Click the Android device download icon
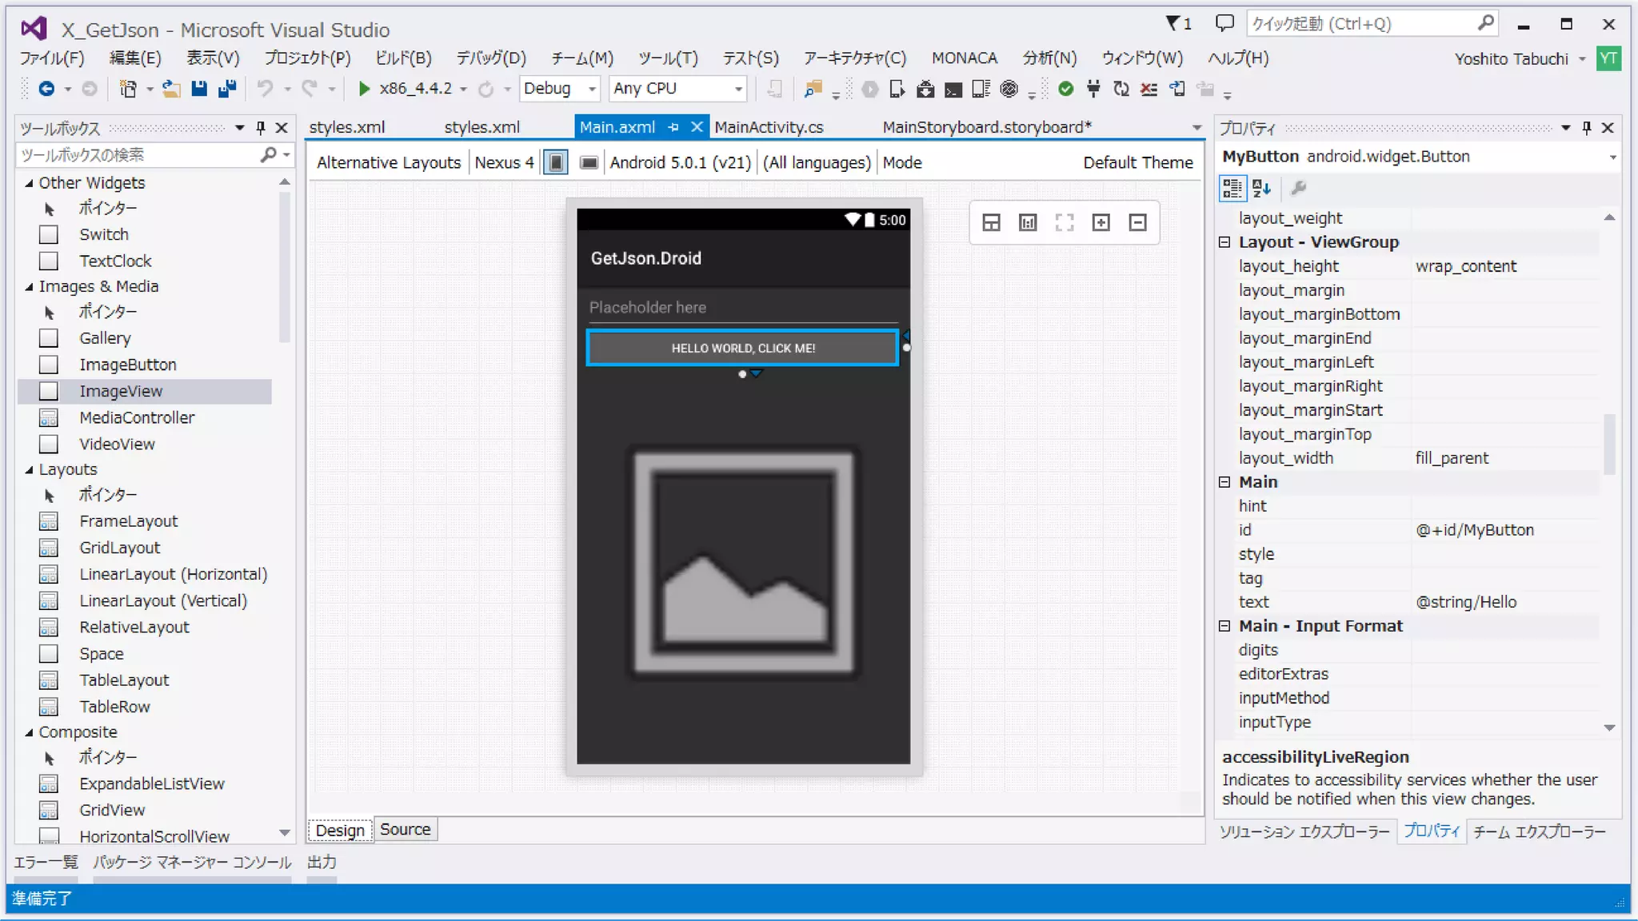 (925, 89)
